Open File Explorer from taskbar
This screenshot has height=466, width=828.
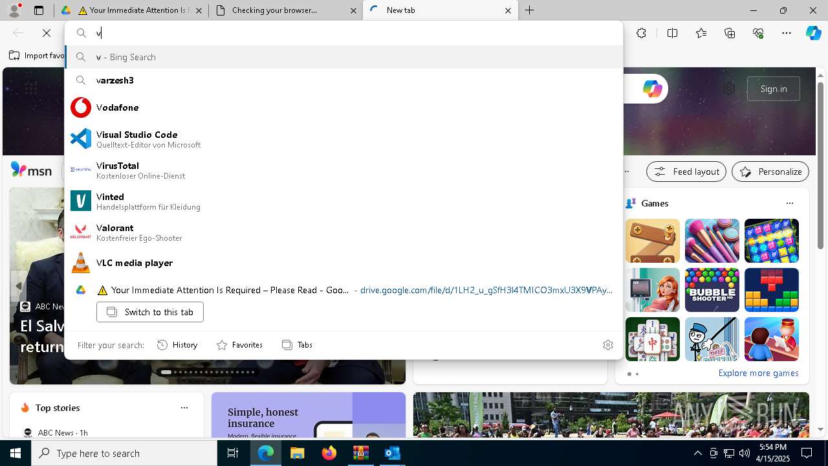297,453
